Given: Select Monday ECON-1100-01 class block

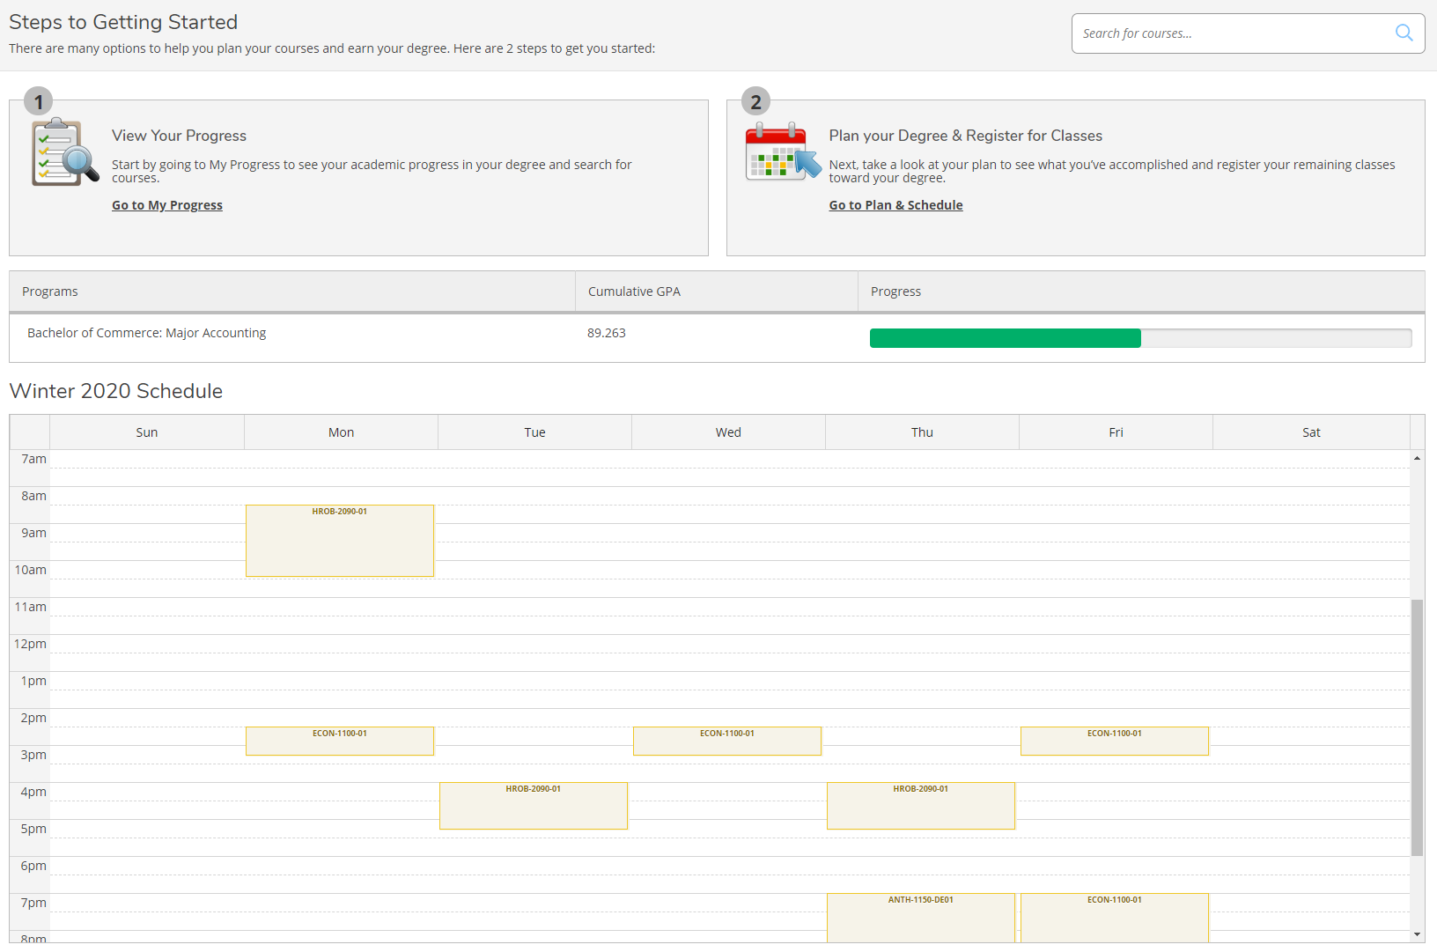Looking at the screenshot, I should (x=340, y=741).
